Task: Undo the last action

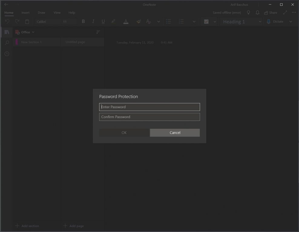Action: click(7, 21)
